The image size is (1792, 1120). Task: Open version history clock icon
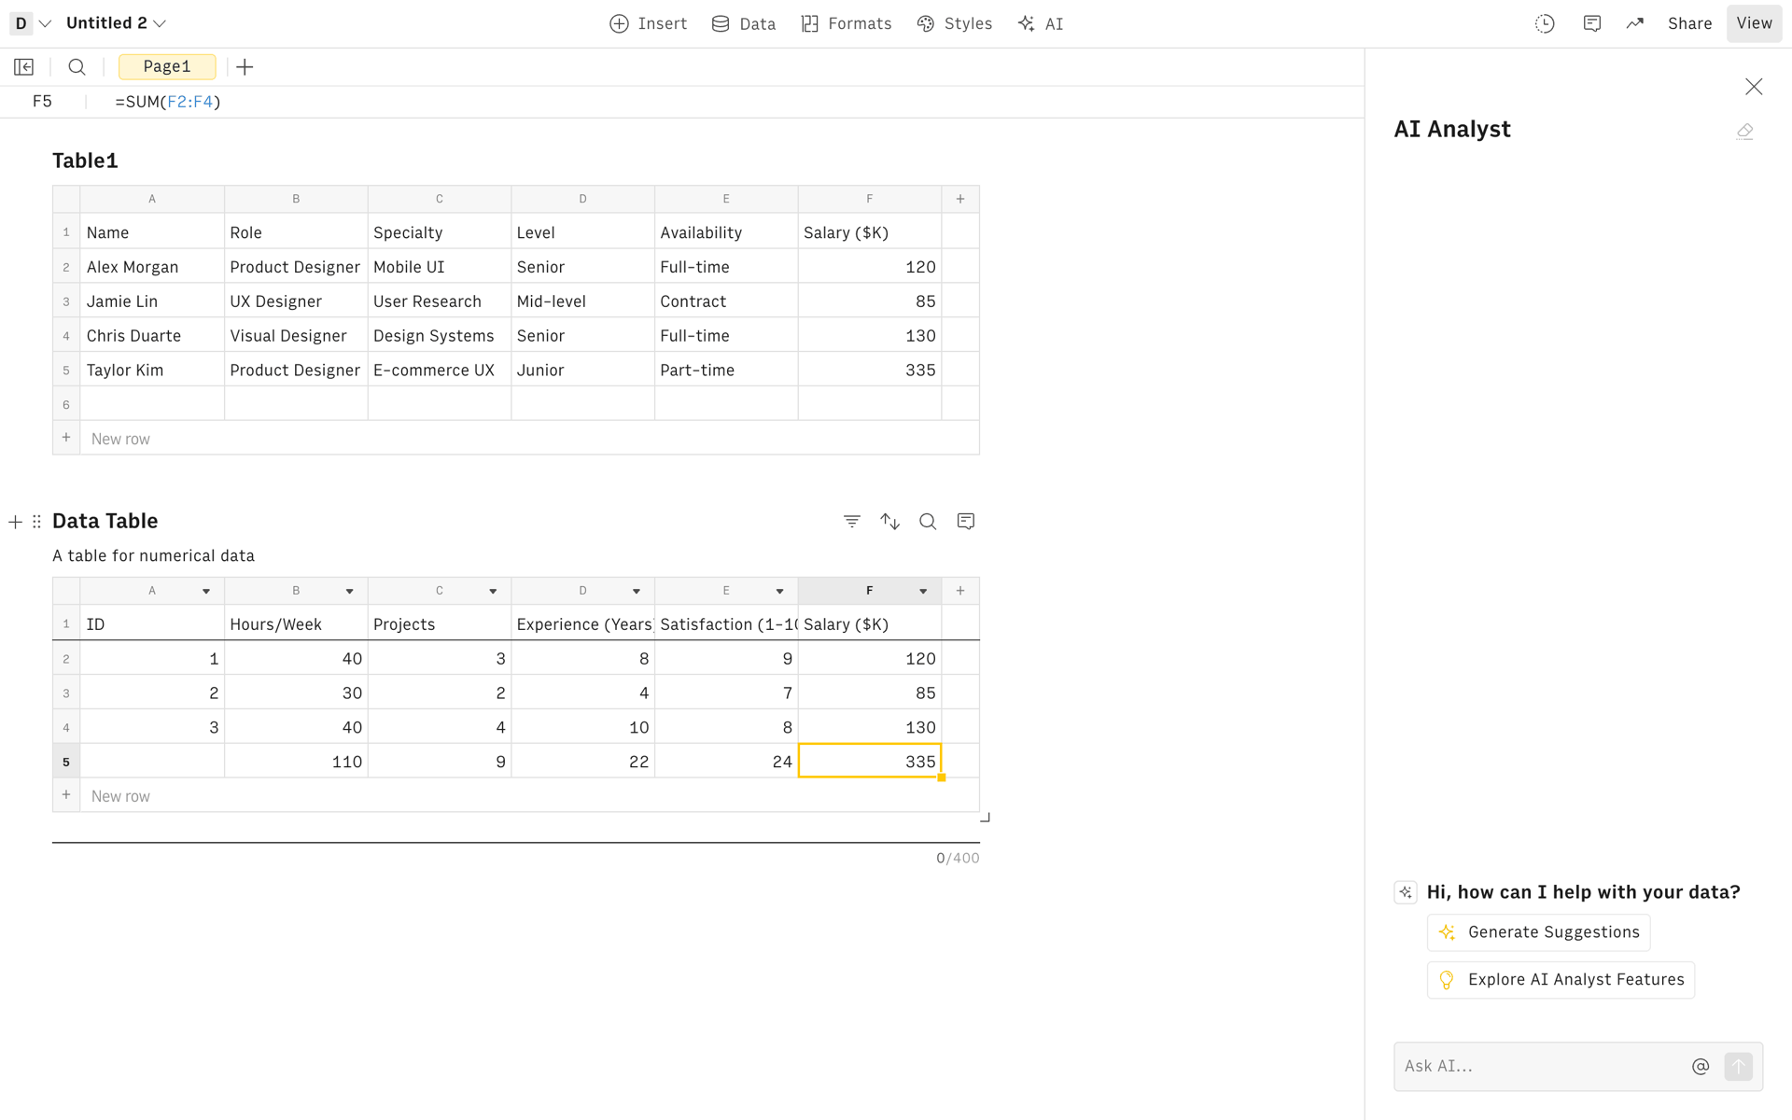pyautogui.click(x=1545, y=24)
